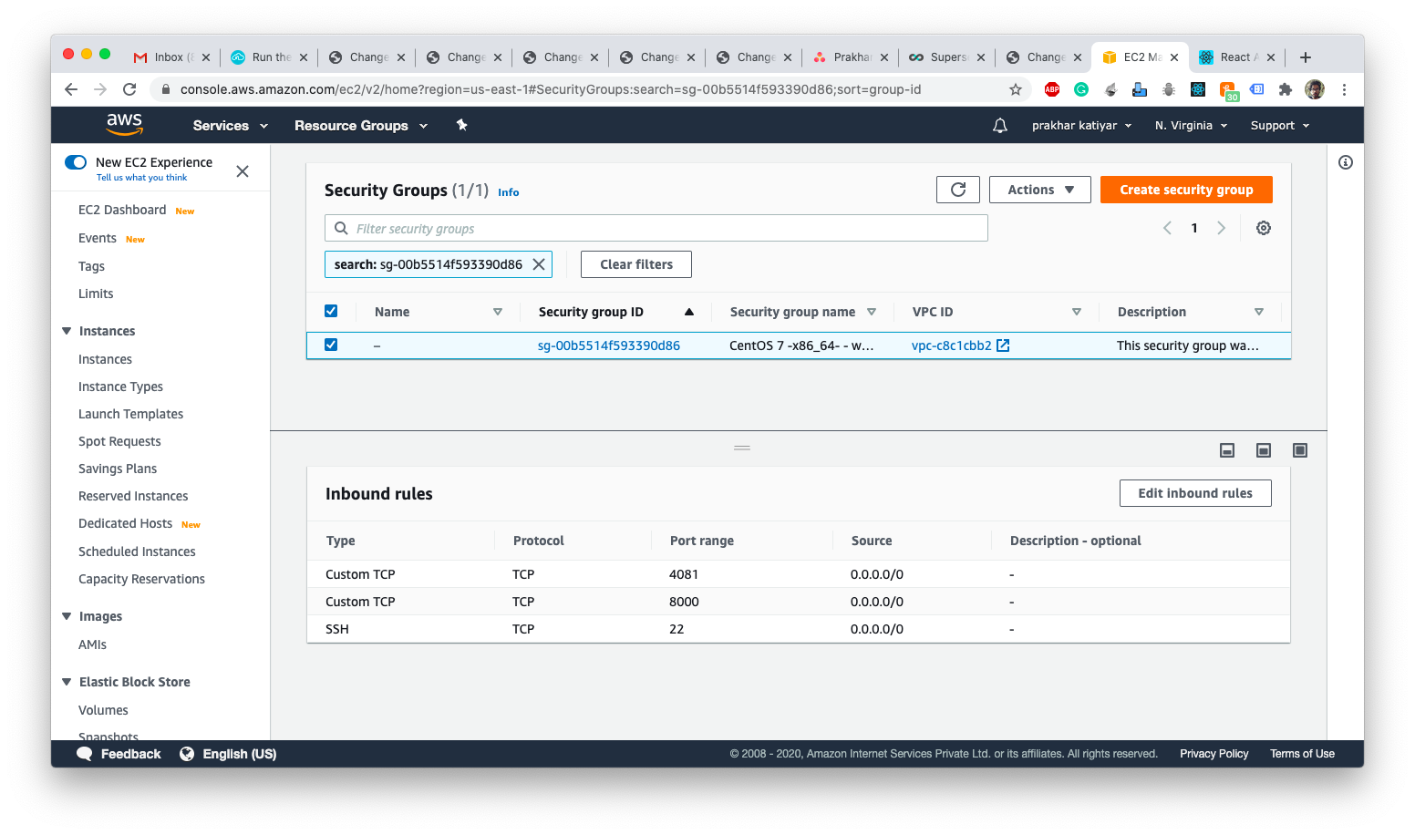
Task: Click the pin shortcut icon in navbar
Action: point(462,125)
